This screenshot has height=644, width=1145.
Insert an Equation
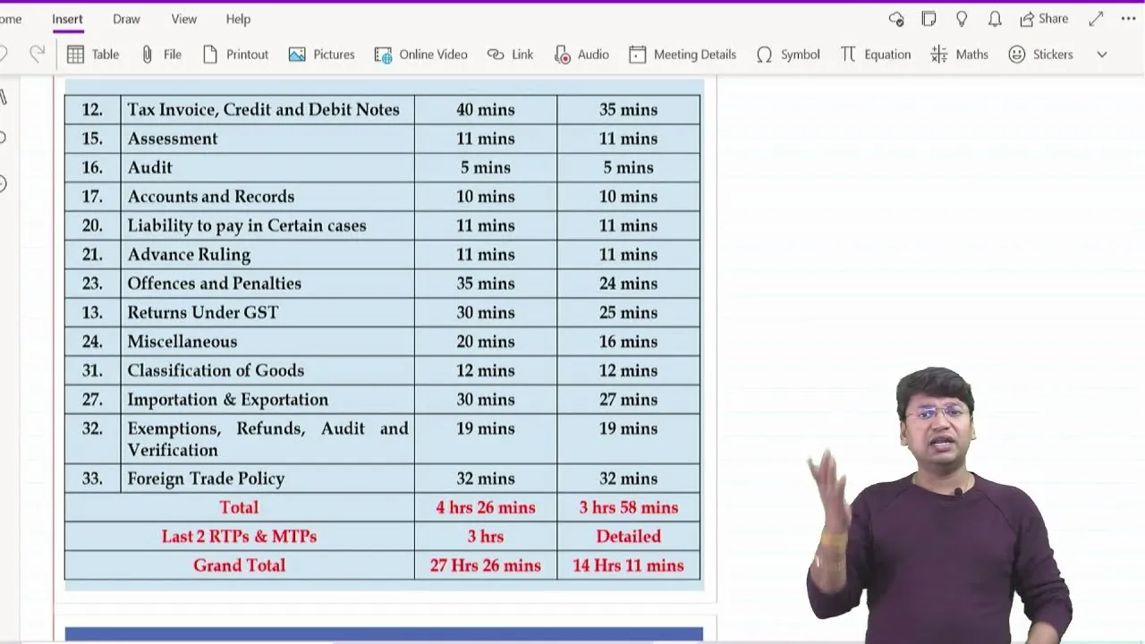tap(875, 55)
